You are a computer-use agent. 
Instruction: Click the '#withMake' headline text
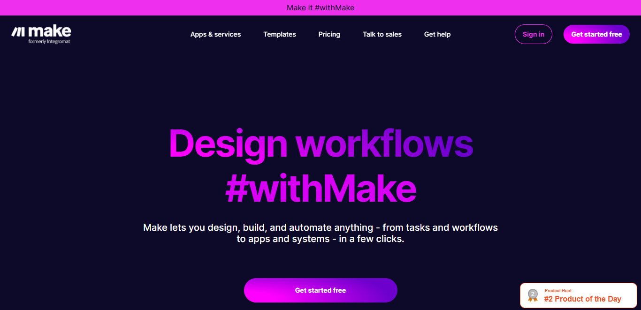tap(321, 189)
